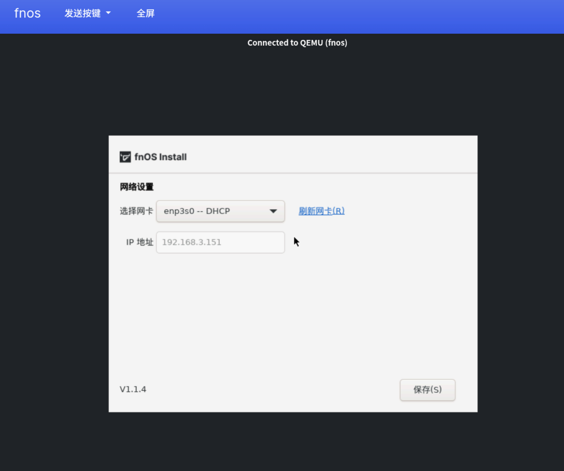564x471 pixels.
Task: Click the caret arrow beside 发送按键
Action: tap(108, 13)
